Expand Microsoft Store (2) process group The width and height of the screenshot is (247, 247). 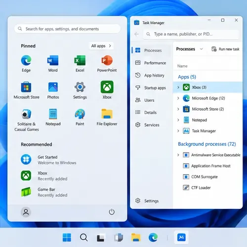(178, 109)
